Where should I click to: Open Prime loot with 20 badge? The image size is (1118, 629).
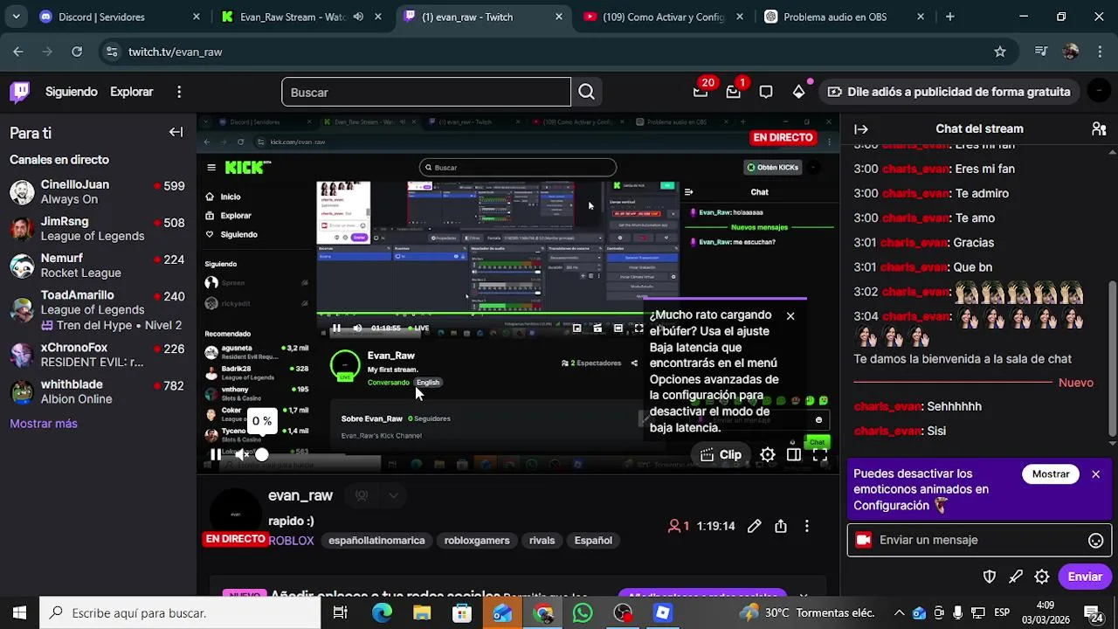click(701, 91)
